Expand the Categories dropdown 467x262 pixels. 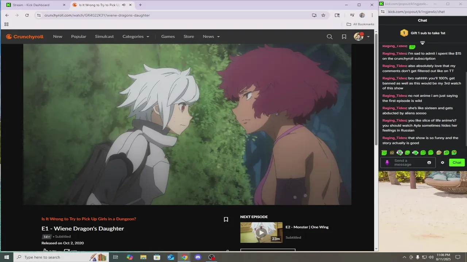136,36
